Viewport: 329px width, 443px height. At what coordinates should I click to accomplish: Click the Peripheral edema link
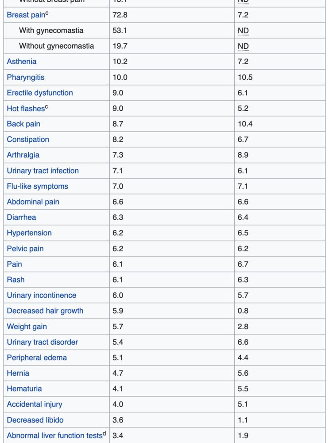point(37,358)
